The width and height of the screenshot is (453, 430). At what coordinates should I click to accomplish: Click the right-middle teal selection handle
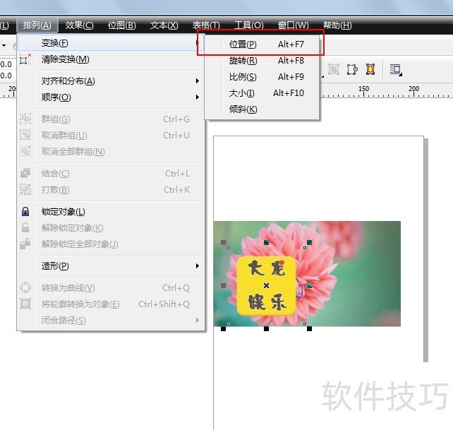[310, 286]
